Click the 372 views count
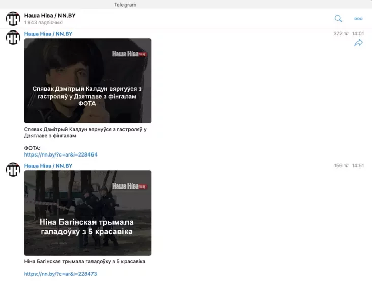The height and width of the screenshot is (281, 372). click(x=338, y=34)
